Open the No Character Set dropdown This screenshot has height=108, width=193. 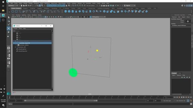pyautogui.click(x=181, y=101)
